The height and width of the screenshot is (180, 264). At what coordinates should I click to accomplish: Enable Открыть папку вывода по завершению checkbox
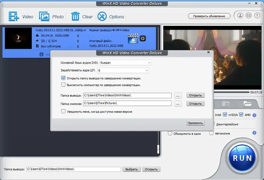63,78
